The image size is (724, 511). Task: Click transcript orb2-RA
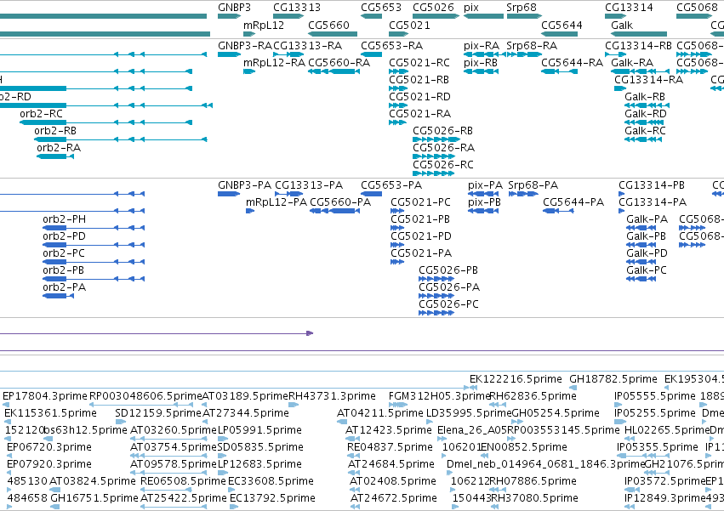click(59, 148)
